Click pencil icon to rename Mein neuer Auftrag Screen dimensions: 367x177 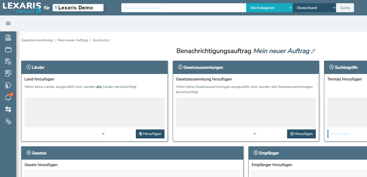click(x=313, y=51)
